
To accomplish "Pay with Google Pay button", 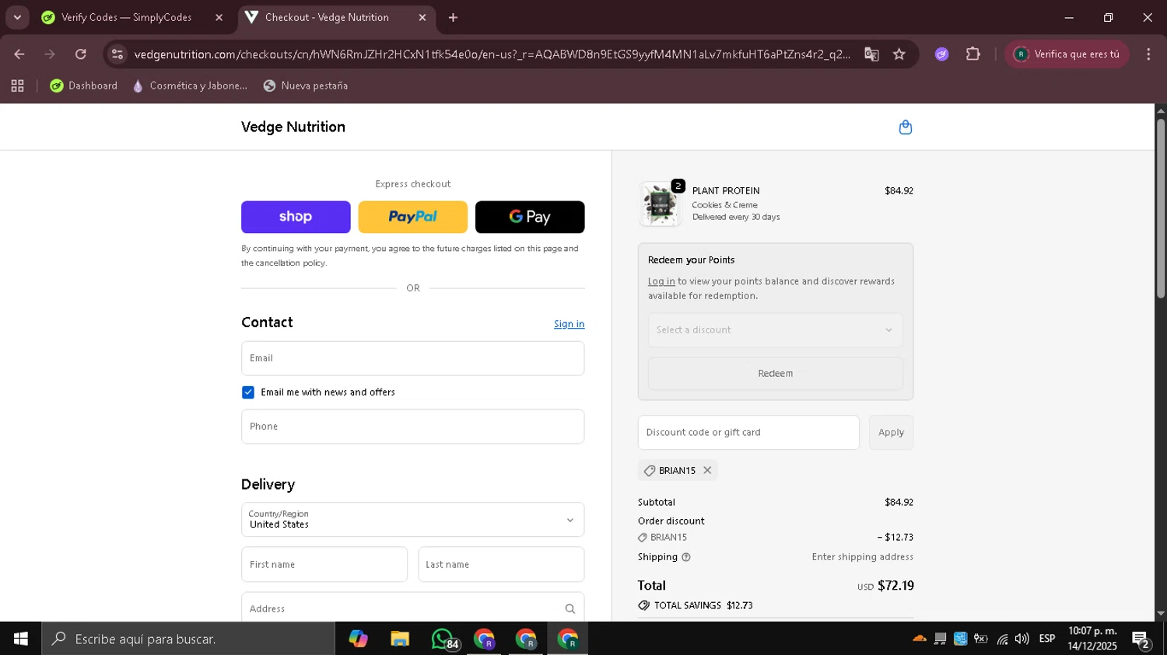I will pos(530,217).
